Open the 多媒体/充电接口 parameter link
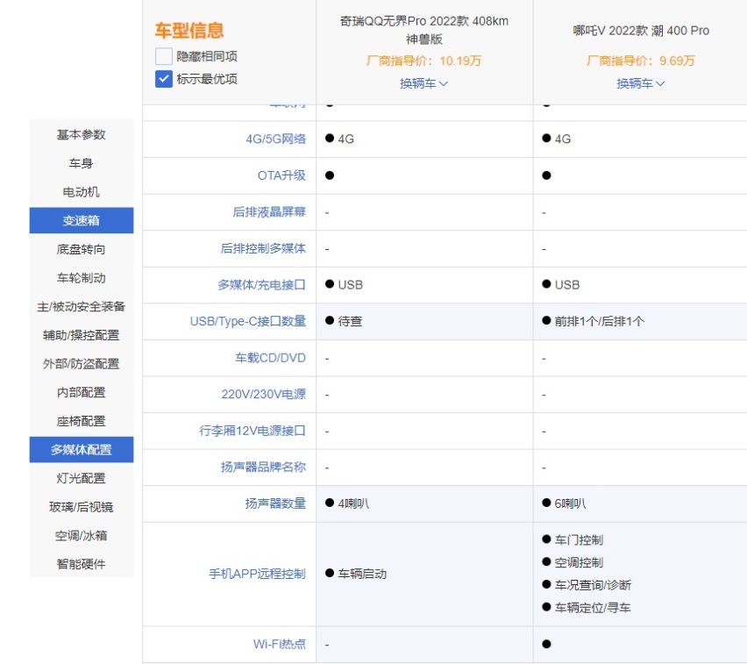Image resolution: width=747 pixels, height=664 pixels. tap(261, 284)
